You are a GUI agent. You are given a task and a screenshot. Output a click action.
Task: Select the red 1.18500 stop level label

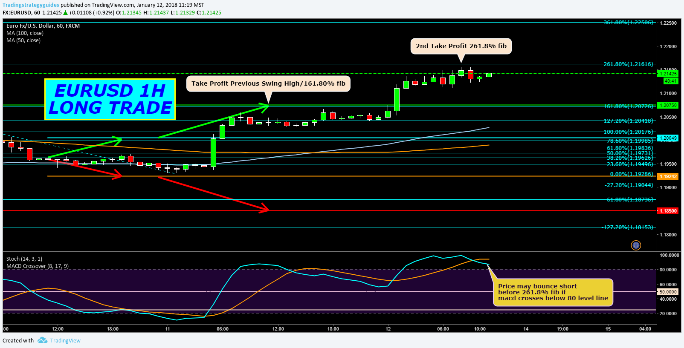(668, 211)
